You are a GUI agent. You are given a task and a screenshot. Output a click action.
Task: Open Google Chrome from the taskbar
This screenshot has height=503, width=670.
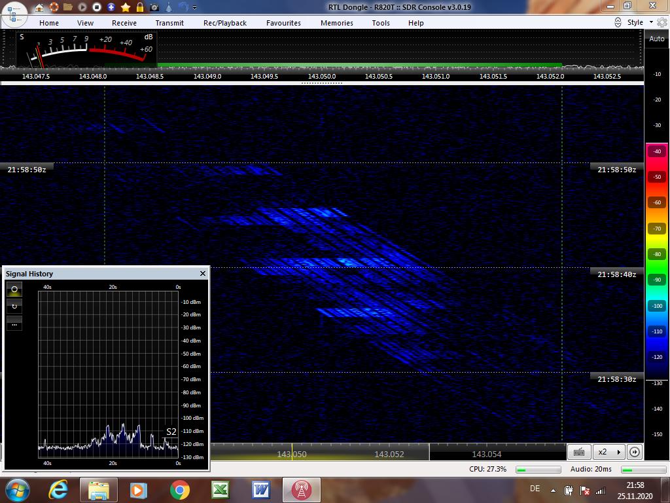coord(179,490)
